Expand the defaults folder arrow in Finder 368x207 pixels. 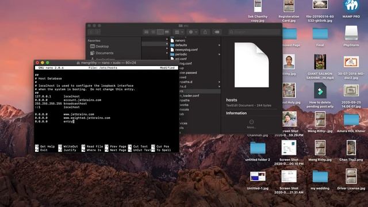[x=219, y=45]
